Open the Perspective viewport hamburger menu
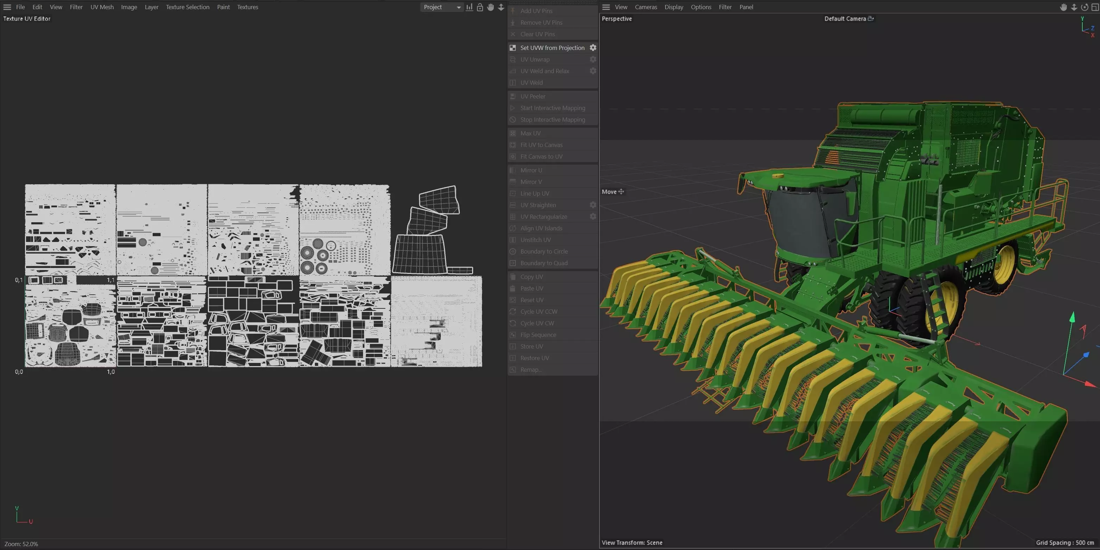Screen dimensions: 1100x550 (606, 7)
